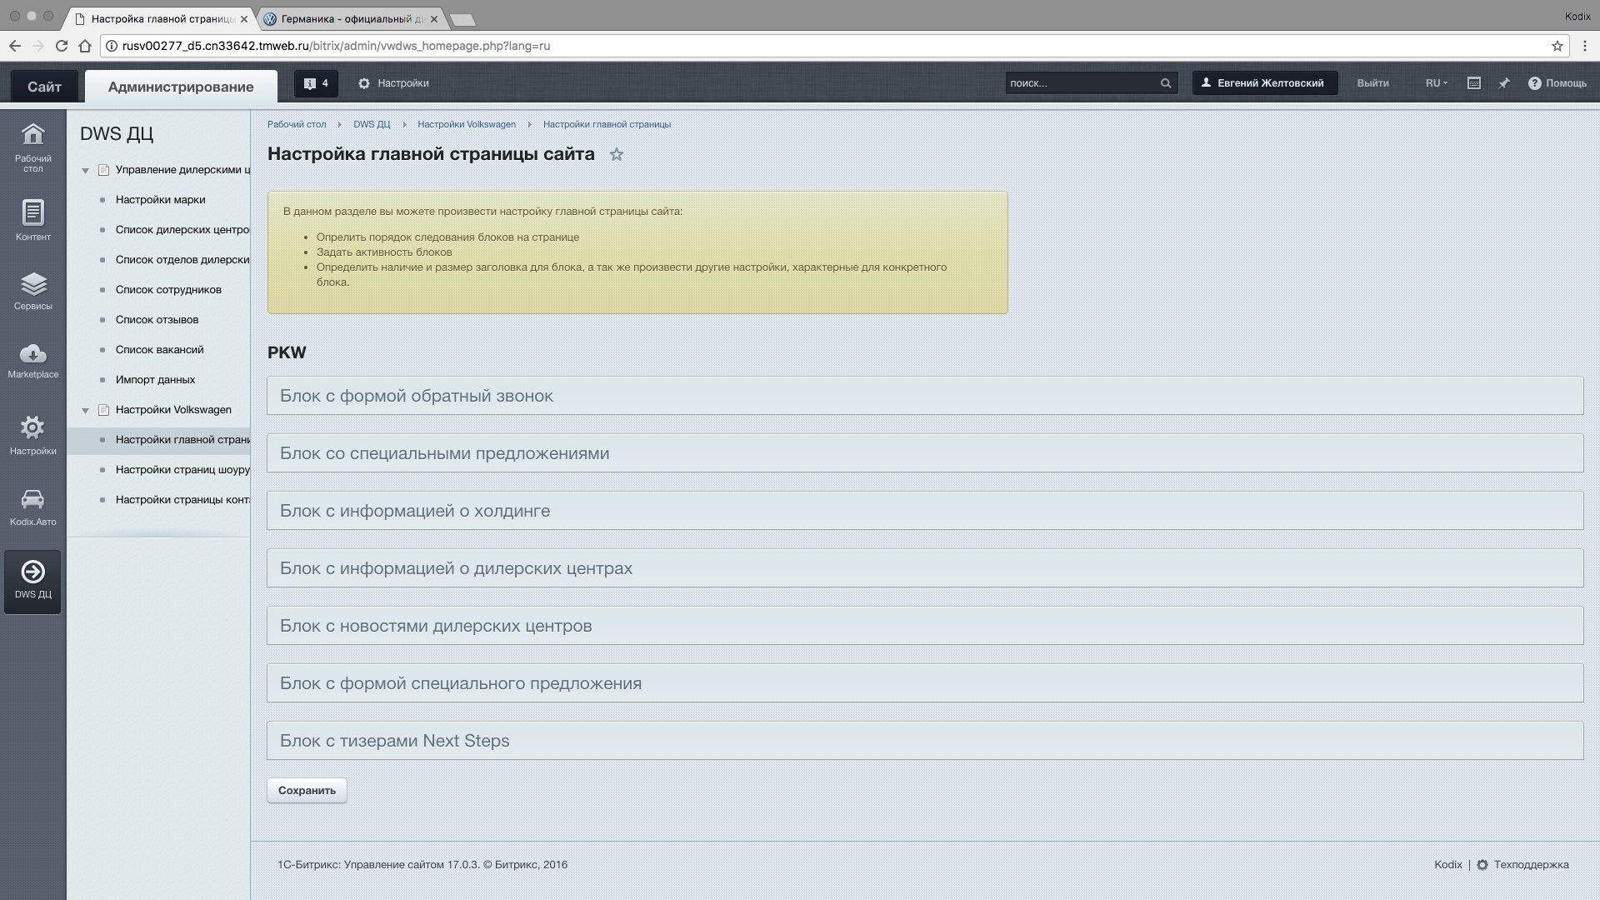Open Список сотрудников in tree
This screenshot has width=1600, height=900.
[x=168, y=290]
